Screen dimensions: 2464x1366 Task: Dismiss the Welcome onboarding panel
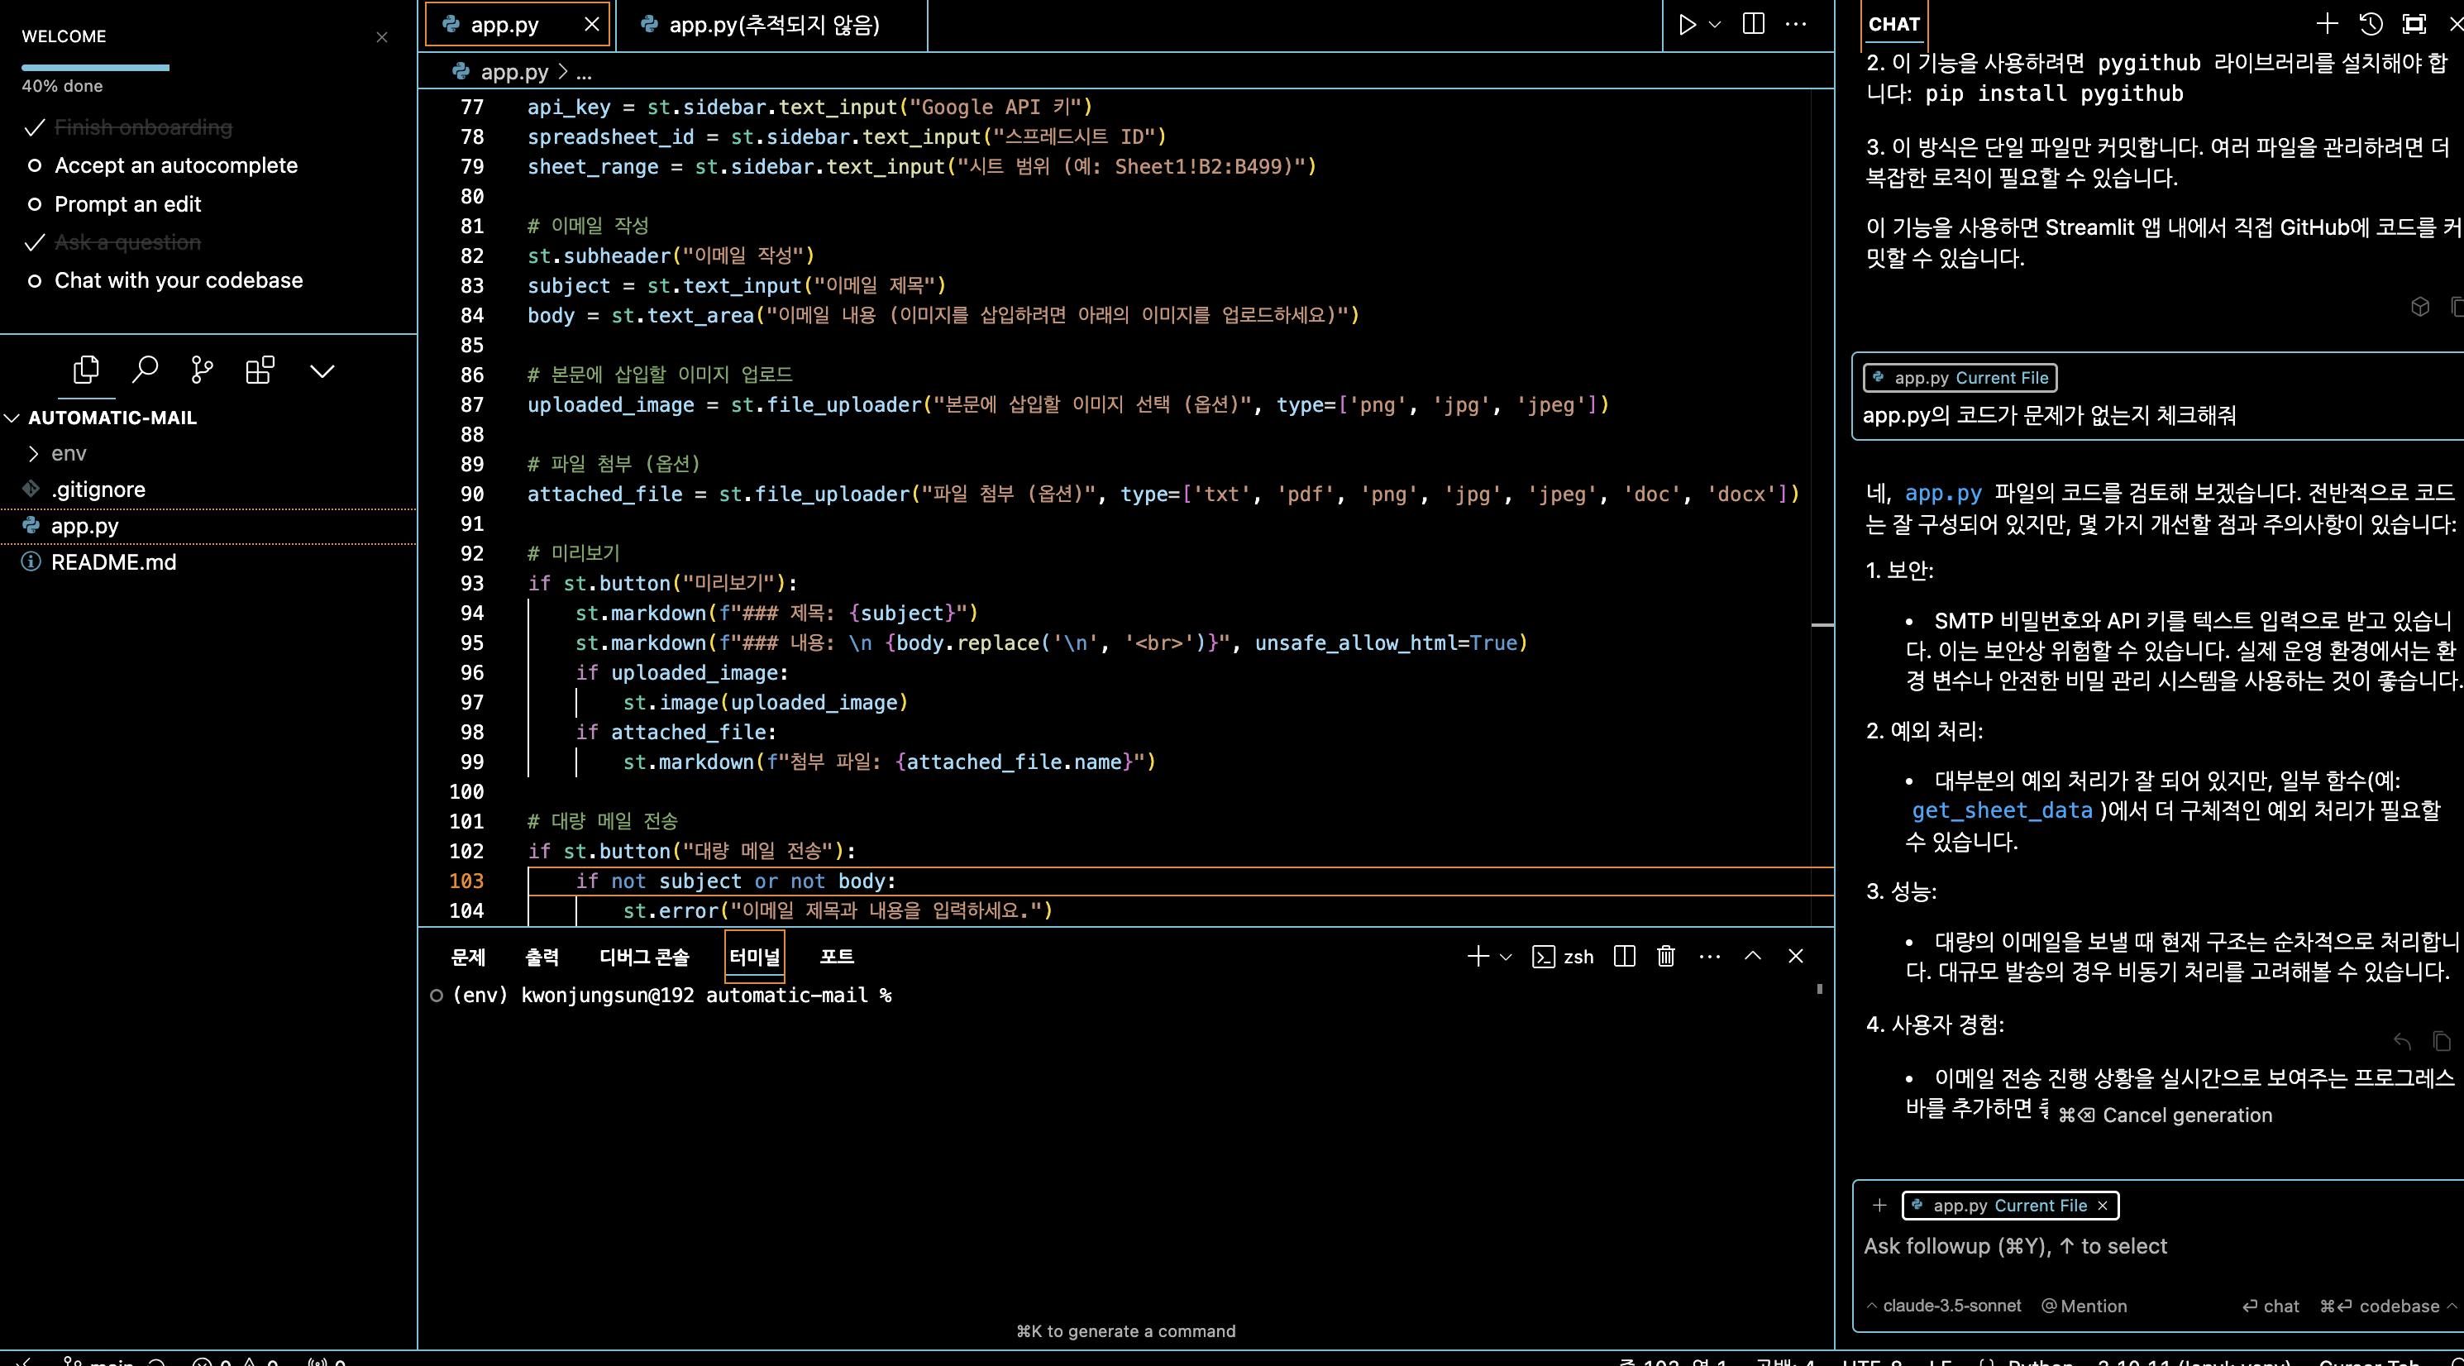click(x=382, y=37)
